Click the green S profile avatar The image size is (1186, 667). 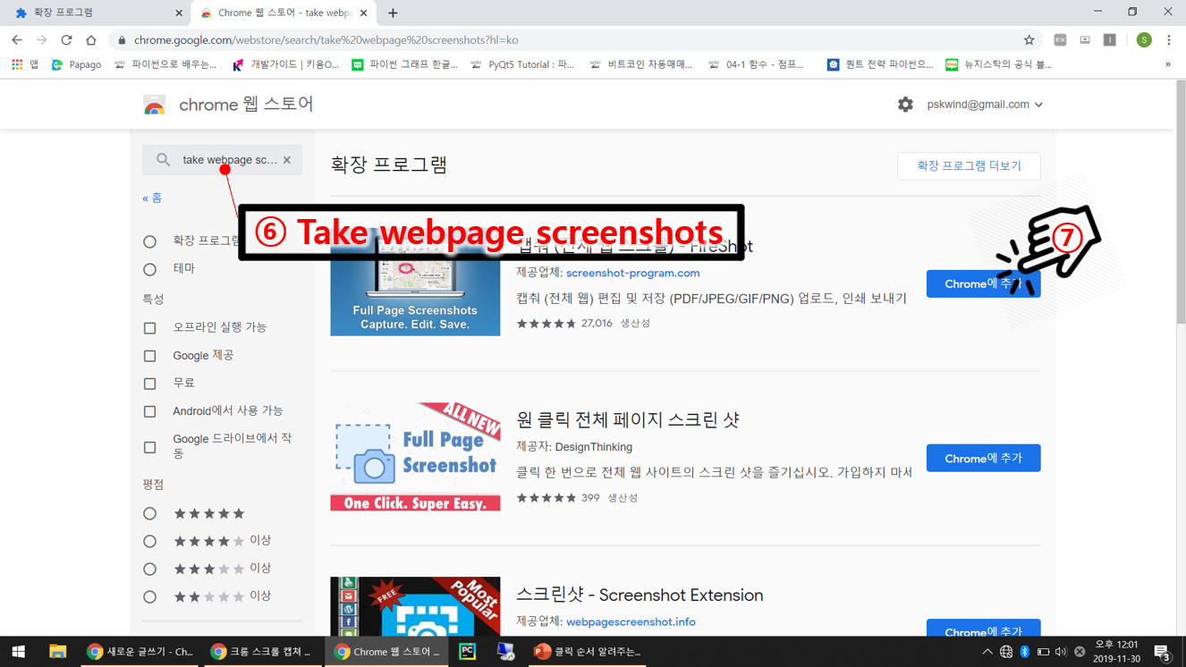[x=1144, y=40]
